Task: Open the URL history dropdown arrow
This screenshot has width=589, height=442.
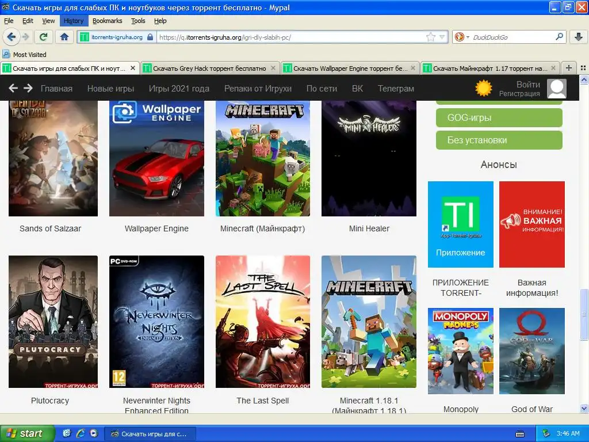Action: pyautogui.click(x=442, y=37)
